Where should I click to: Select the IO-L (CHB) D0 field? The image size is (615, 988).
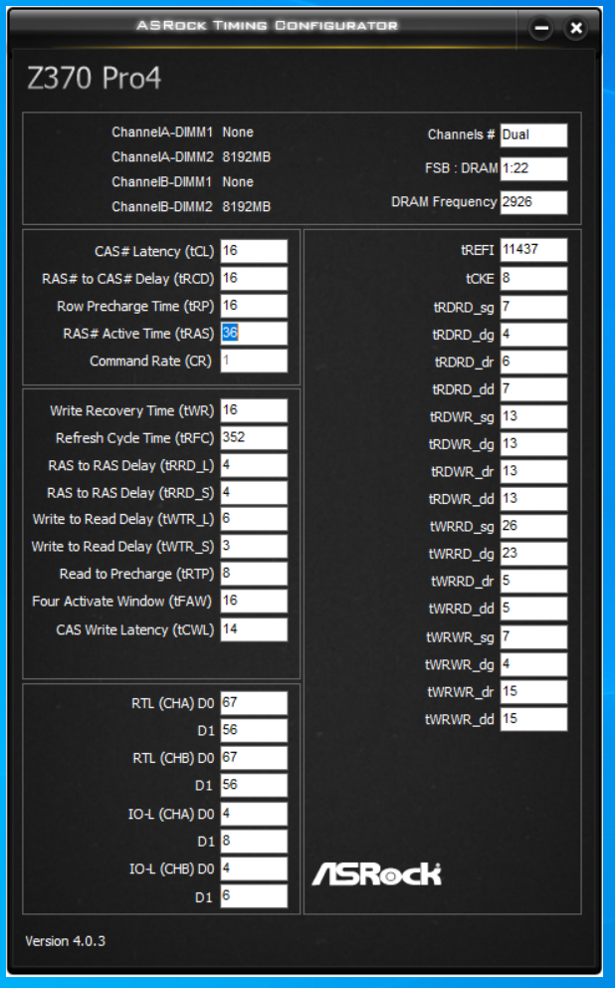tap(254, 868)
